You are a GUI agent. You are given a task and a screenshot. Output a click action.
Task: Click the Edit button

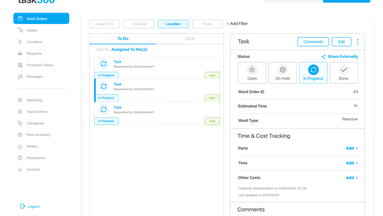coord(341,42)
